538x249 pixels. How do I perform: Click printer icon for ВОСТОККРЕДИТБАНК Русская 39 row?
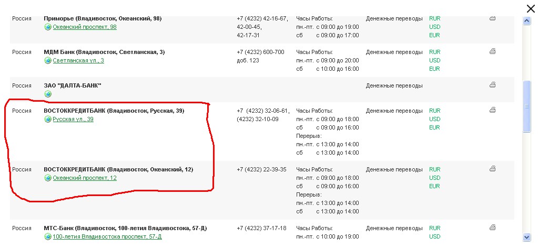click(x=492, y=110)
